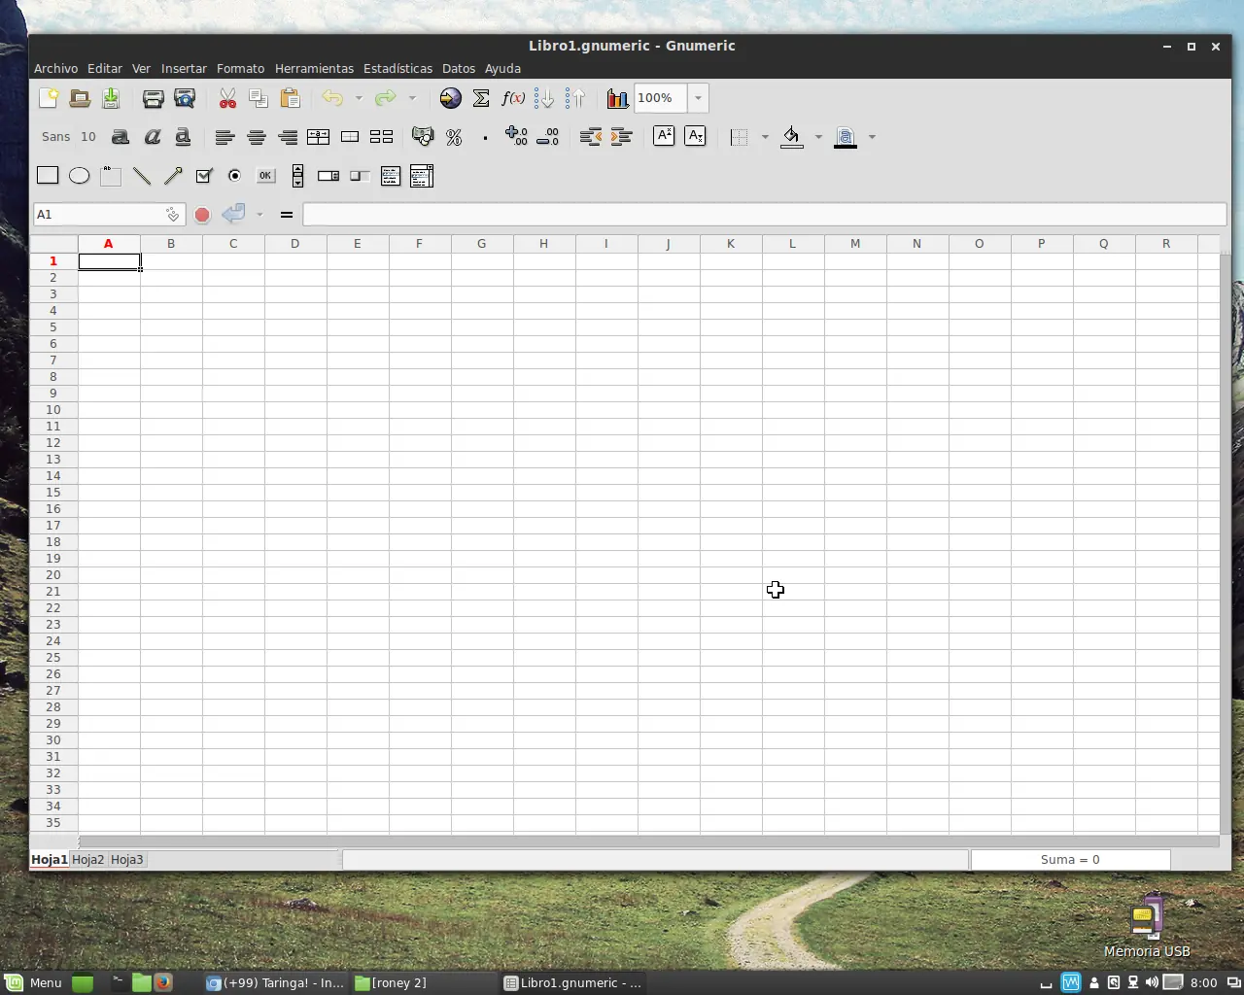Select the ellipse drawing tool
1244x995 pixels.
click(x=80, y=176)
